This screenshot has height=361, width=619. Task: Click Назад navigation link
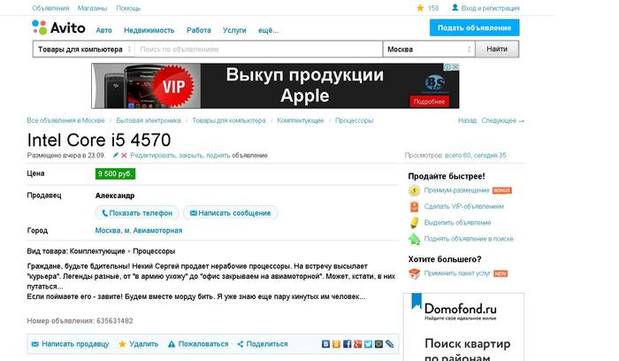[468, 121]
